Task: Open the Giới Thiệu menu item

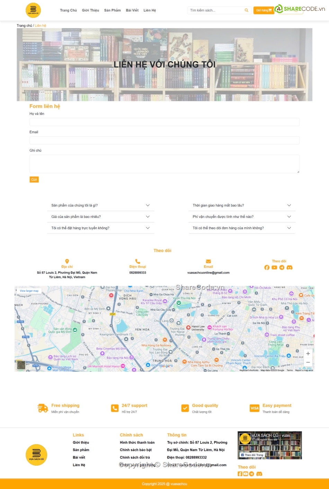Action: (x=90, y=10)
